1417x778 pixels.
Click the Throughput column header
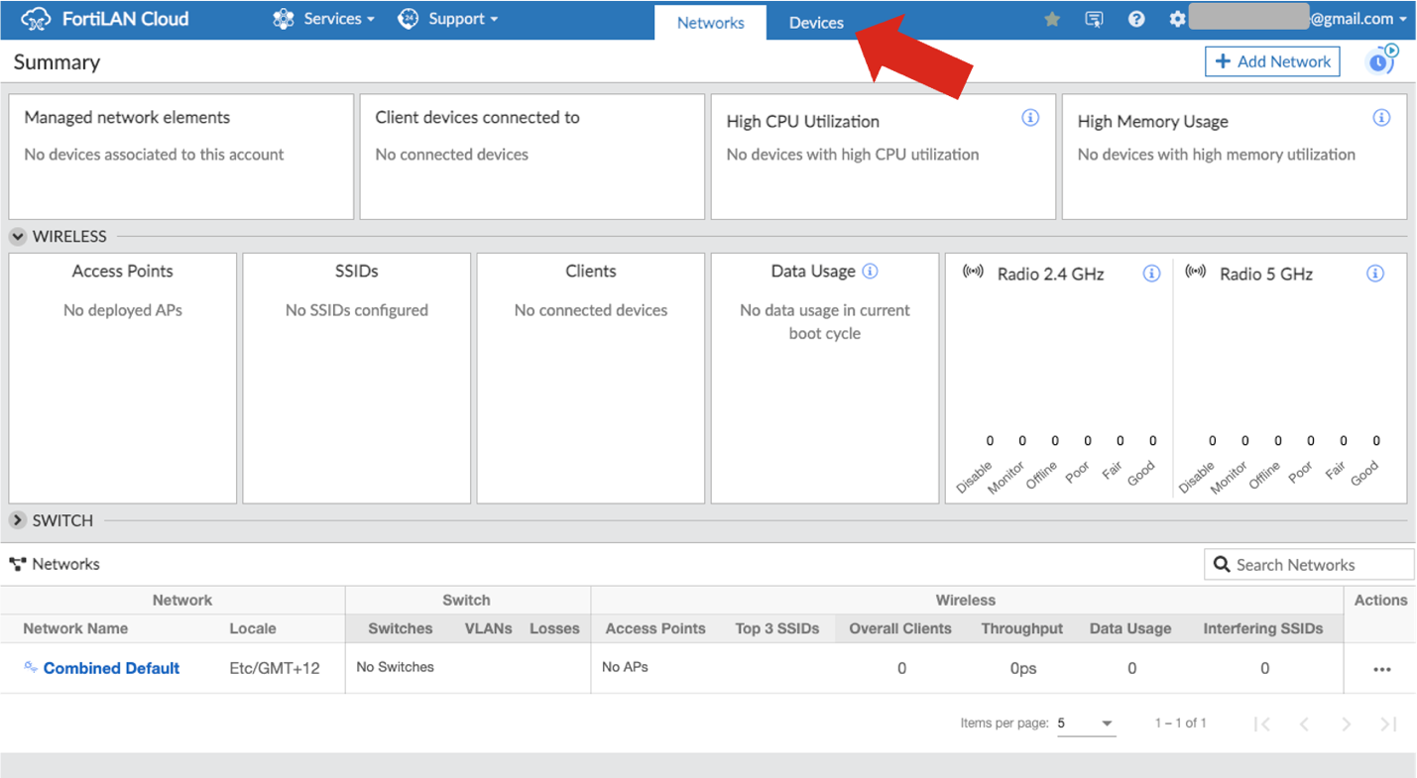[1021, 628]
